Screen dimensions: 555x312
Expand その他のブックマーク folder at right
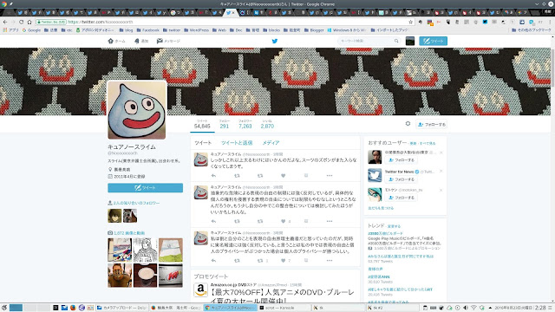[532, 30]
